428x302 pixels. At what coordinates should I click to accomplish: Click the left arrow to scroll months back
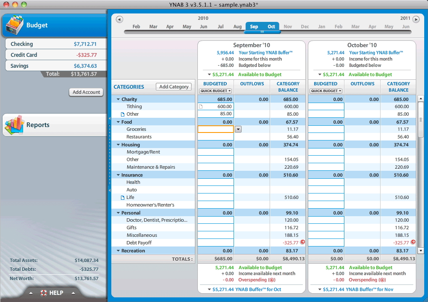119,19
